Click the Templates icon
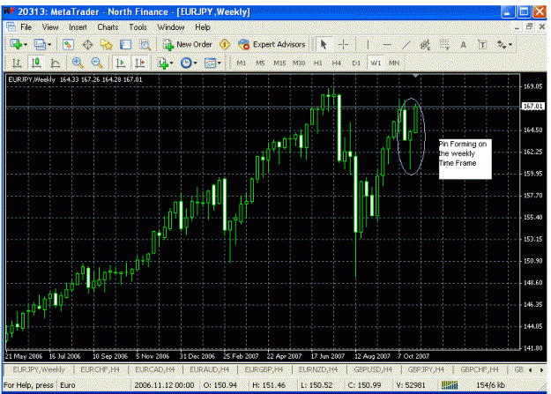This screenshot has height=394, width=551. click(x=210, y=63)
